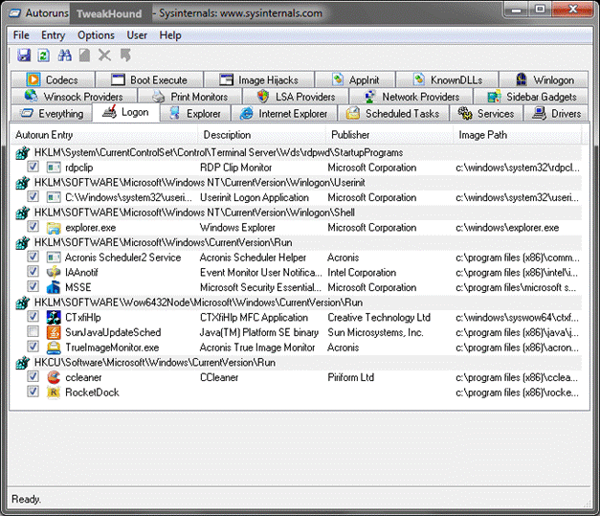This screenshot has height=516, width=600.
Task: Click registry icon of Terminal Server StartupPrograms key
Action: [23, 153]
